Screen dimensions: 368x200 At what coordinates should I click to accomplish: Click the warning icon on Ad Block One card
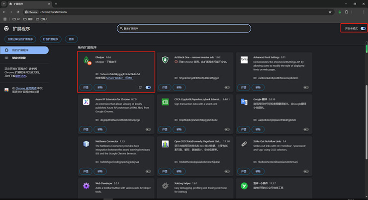[176, 62]
